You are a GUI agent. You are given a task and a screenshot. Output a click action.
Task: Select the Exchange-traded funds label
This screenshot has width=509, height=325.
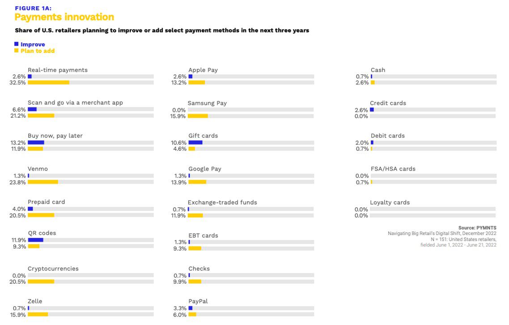222,202
